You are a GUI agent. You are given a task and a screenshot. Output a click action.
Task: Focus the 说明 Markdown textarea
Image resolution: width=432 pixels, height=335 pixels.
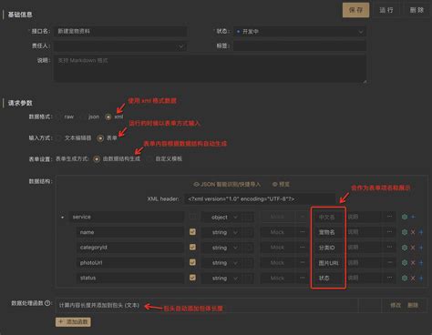(211, 69)
